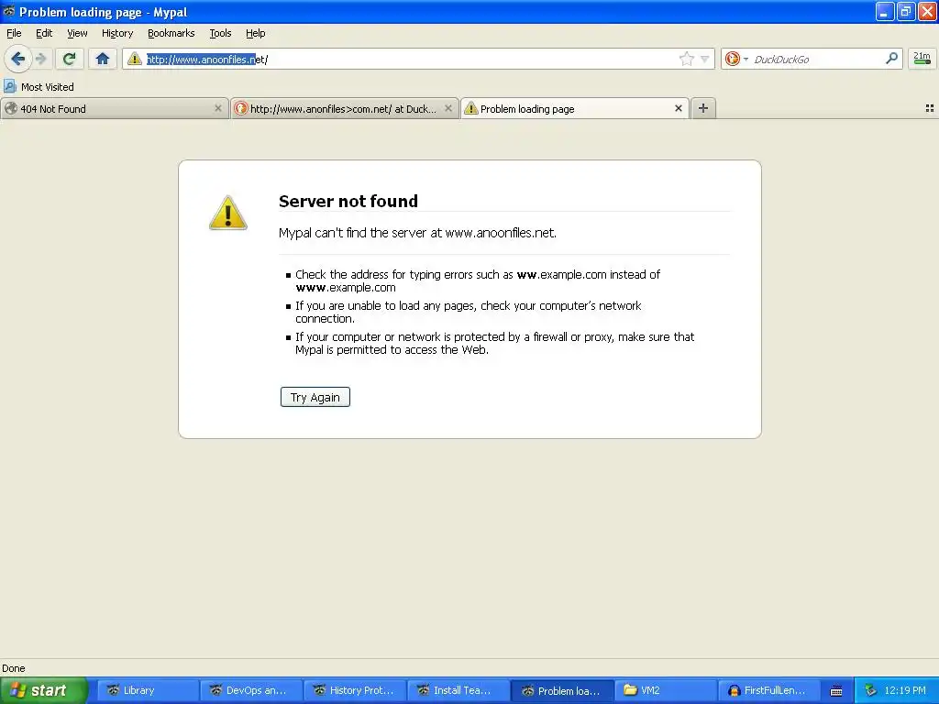
Task: Close the 404 Not Found tab
Action: coord(218,108)
